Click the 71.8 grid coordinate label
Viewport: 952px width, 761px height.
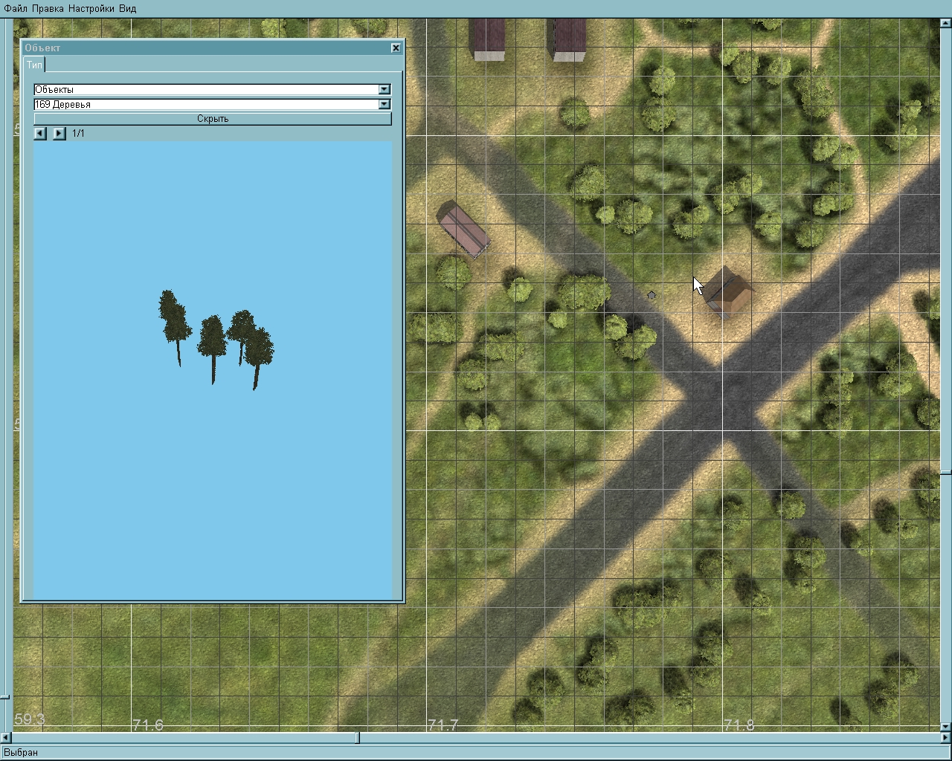[x=739, y=725]
